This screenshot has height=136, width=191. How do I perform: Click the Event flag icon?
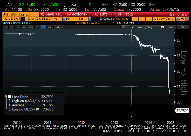pyautogui.click(x=163, y=27)
